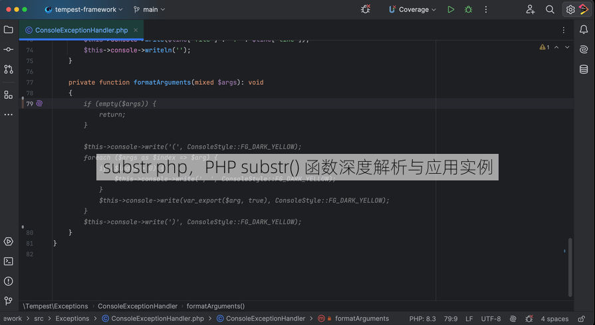Click Exceptions folder in navigation bar
The width and height of the screenshot is (595, 325).
pyautogui.click(x=72, y=318)
